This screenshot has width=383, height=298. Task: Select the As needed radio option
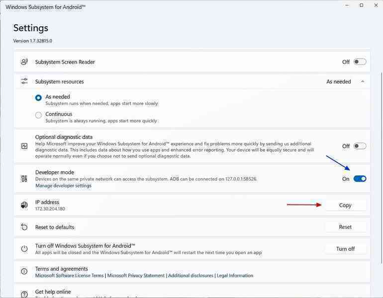coord(38,98)
